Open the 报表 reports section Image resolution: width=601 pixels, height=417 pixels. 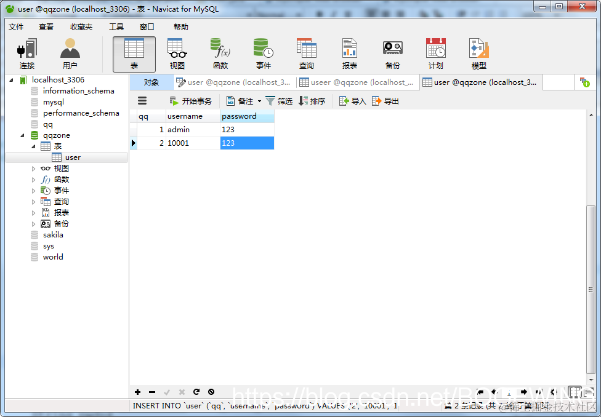[350, 54]
